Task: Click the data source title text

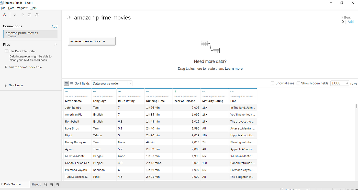Action: (x=102, y=18)
